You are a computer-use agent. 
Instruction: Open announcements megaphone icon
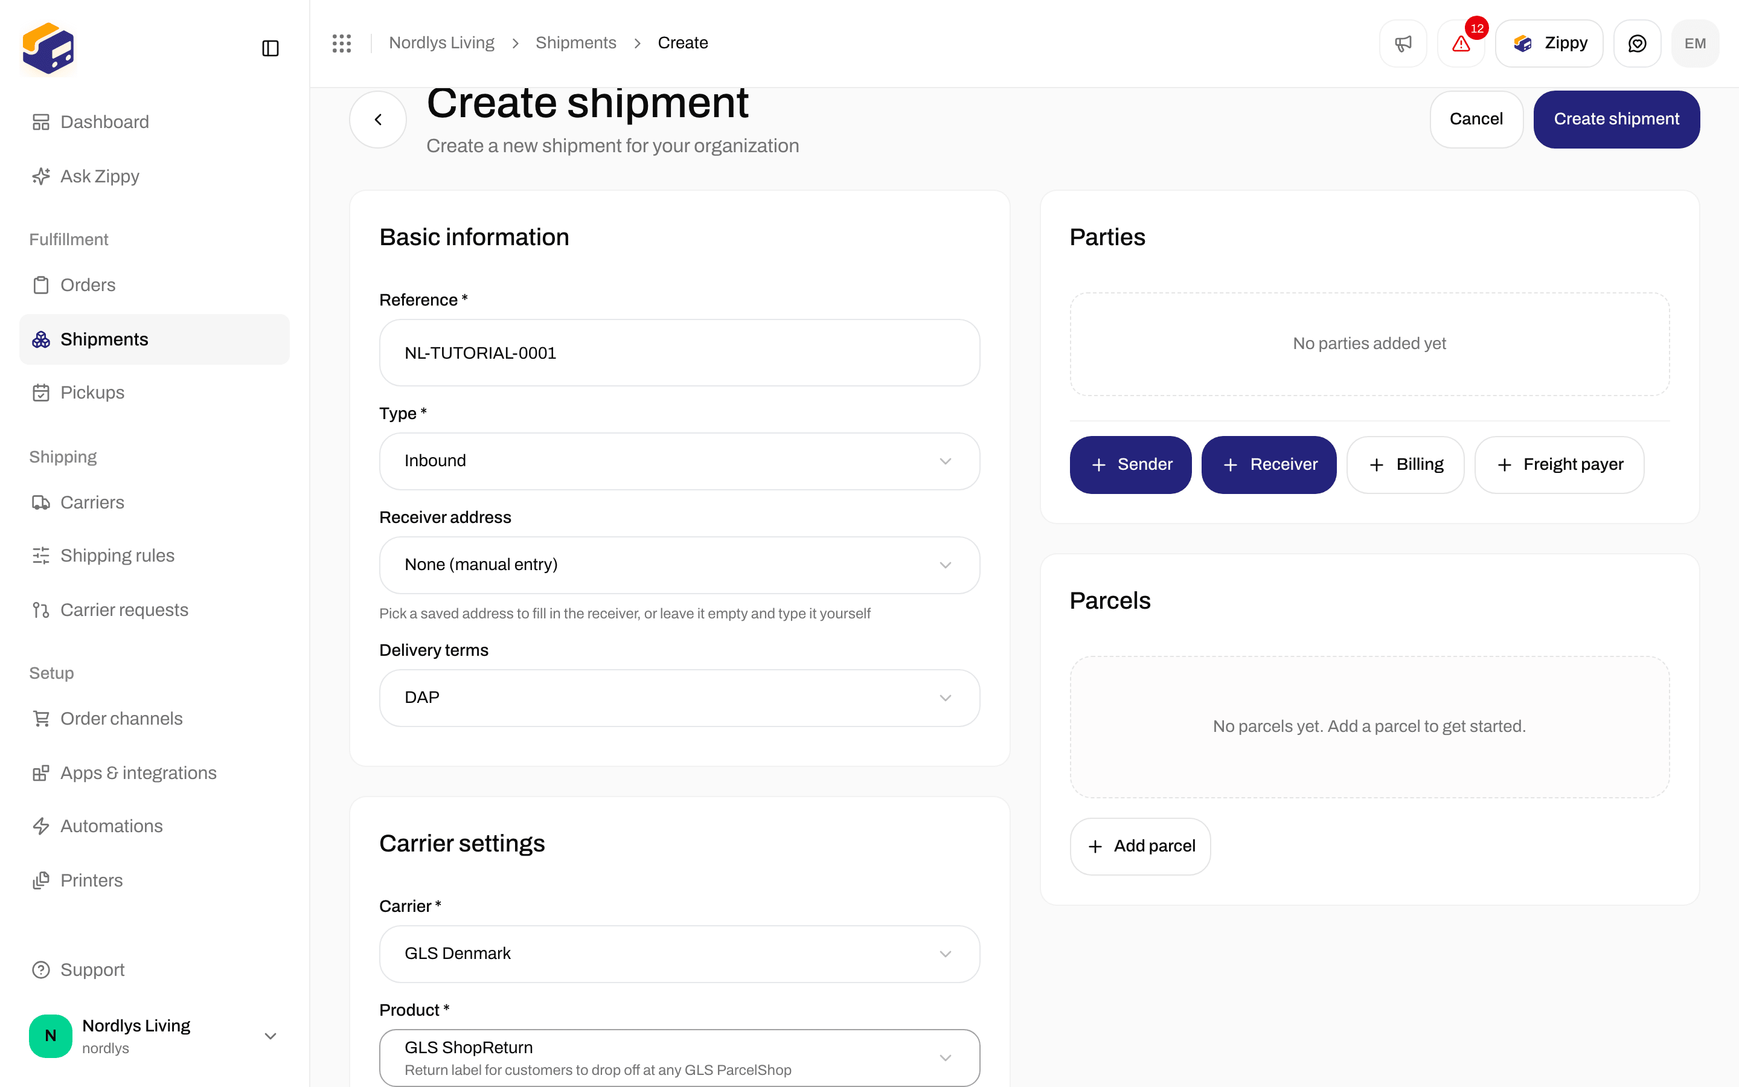[x=1403, y=43]
